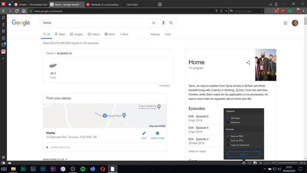
Task: Switch to Mentally, it's excruciating tab
Action: [x=103, y=4]
